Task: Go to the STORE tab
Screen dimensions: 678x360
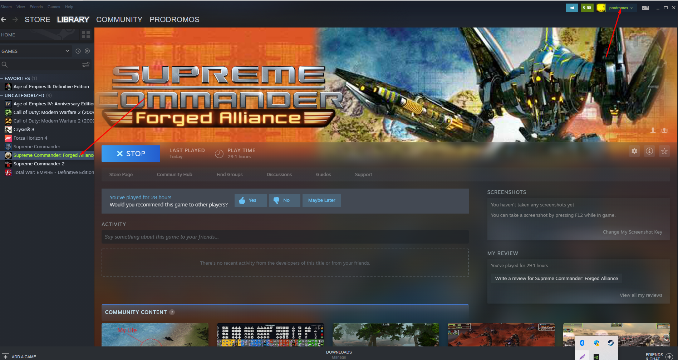Action: click(x=38, y=20)
